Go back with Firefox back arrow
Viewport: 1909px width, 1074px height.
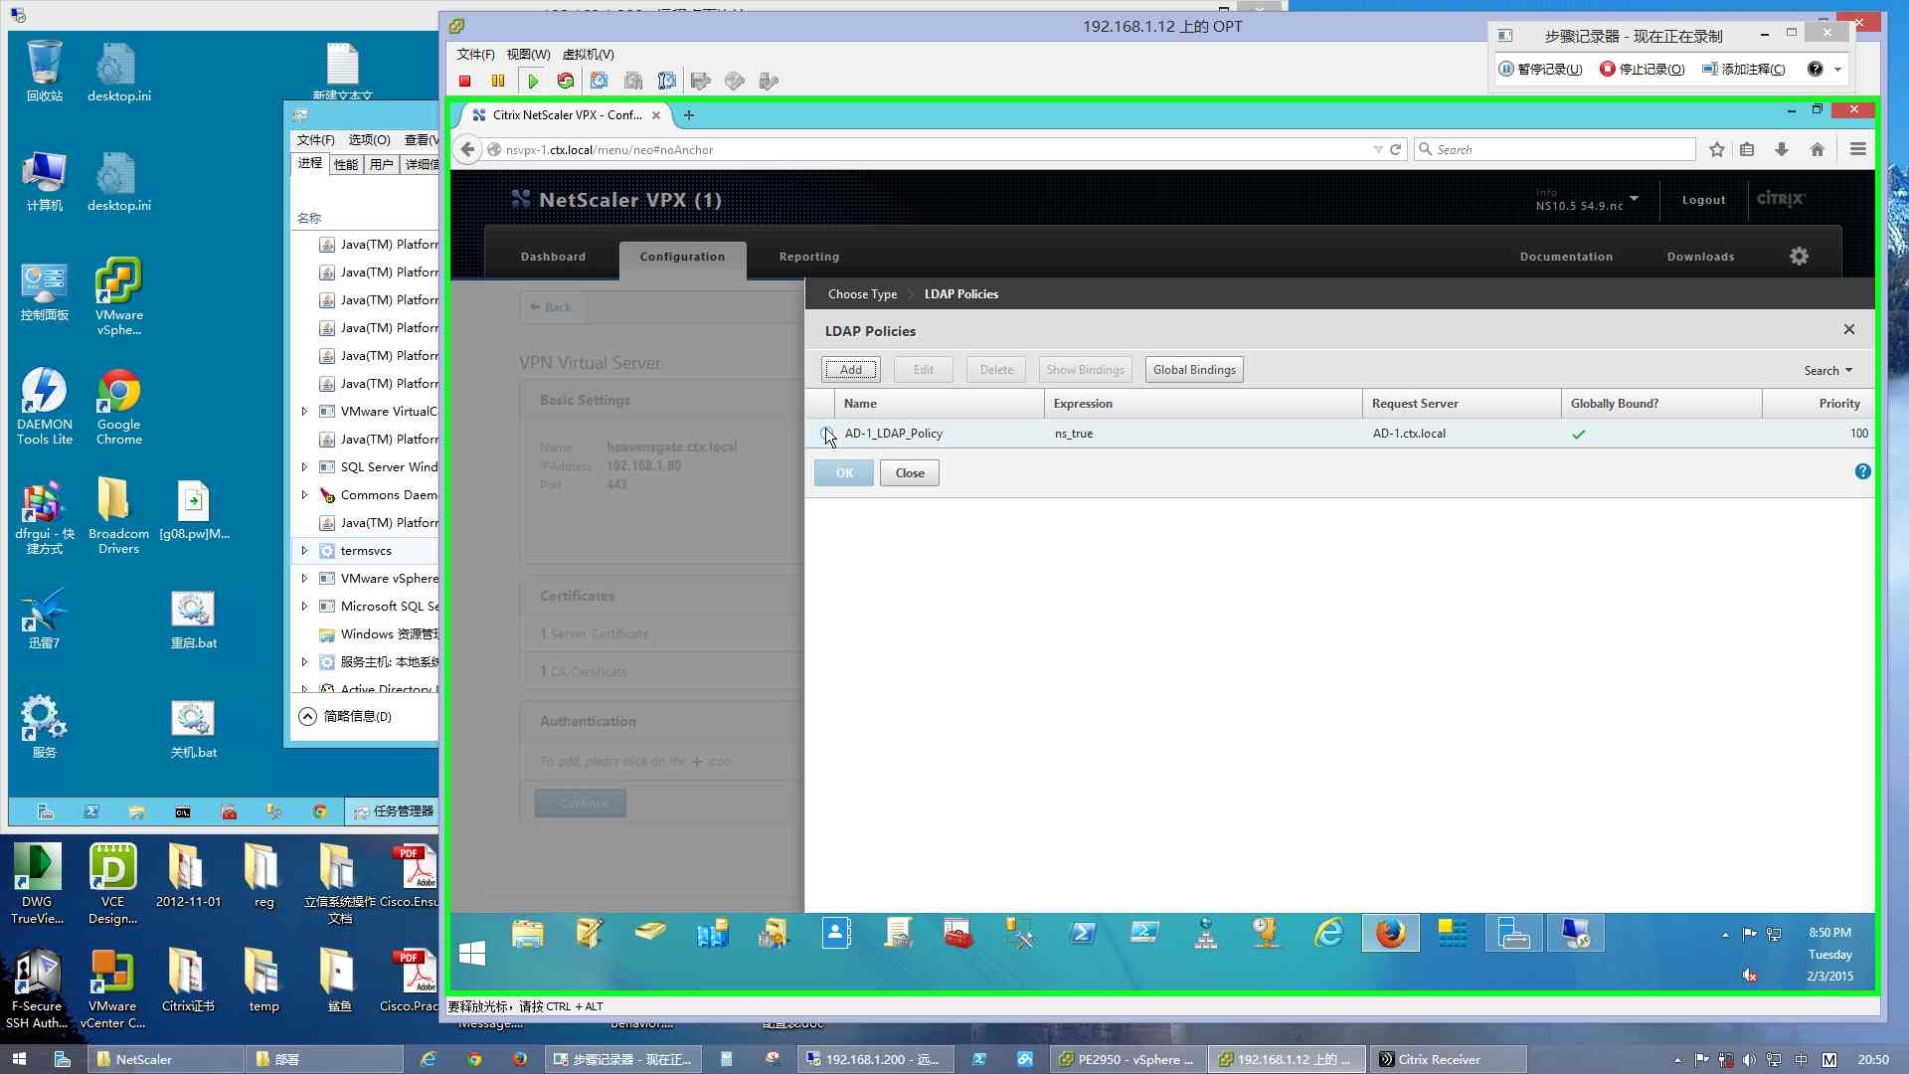point(467,150)
